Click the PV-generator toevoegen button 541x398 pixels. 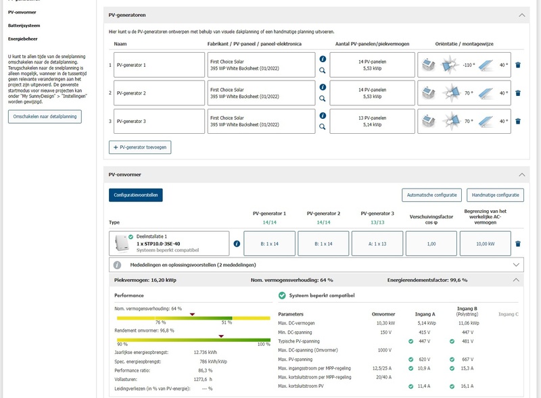click(x=140, y=146)
